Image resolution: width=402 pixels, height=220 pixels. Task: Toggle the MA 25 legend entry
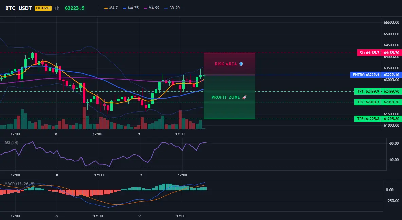pyautogui.click(x=131, y=8)
